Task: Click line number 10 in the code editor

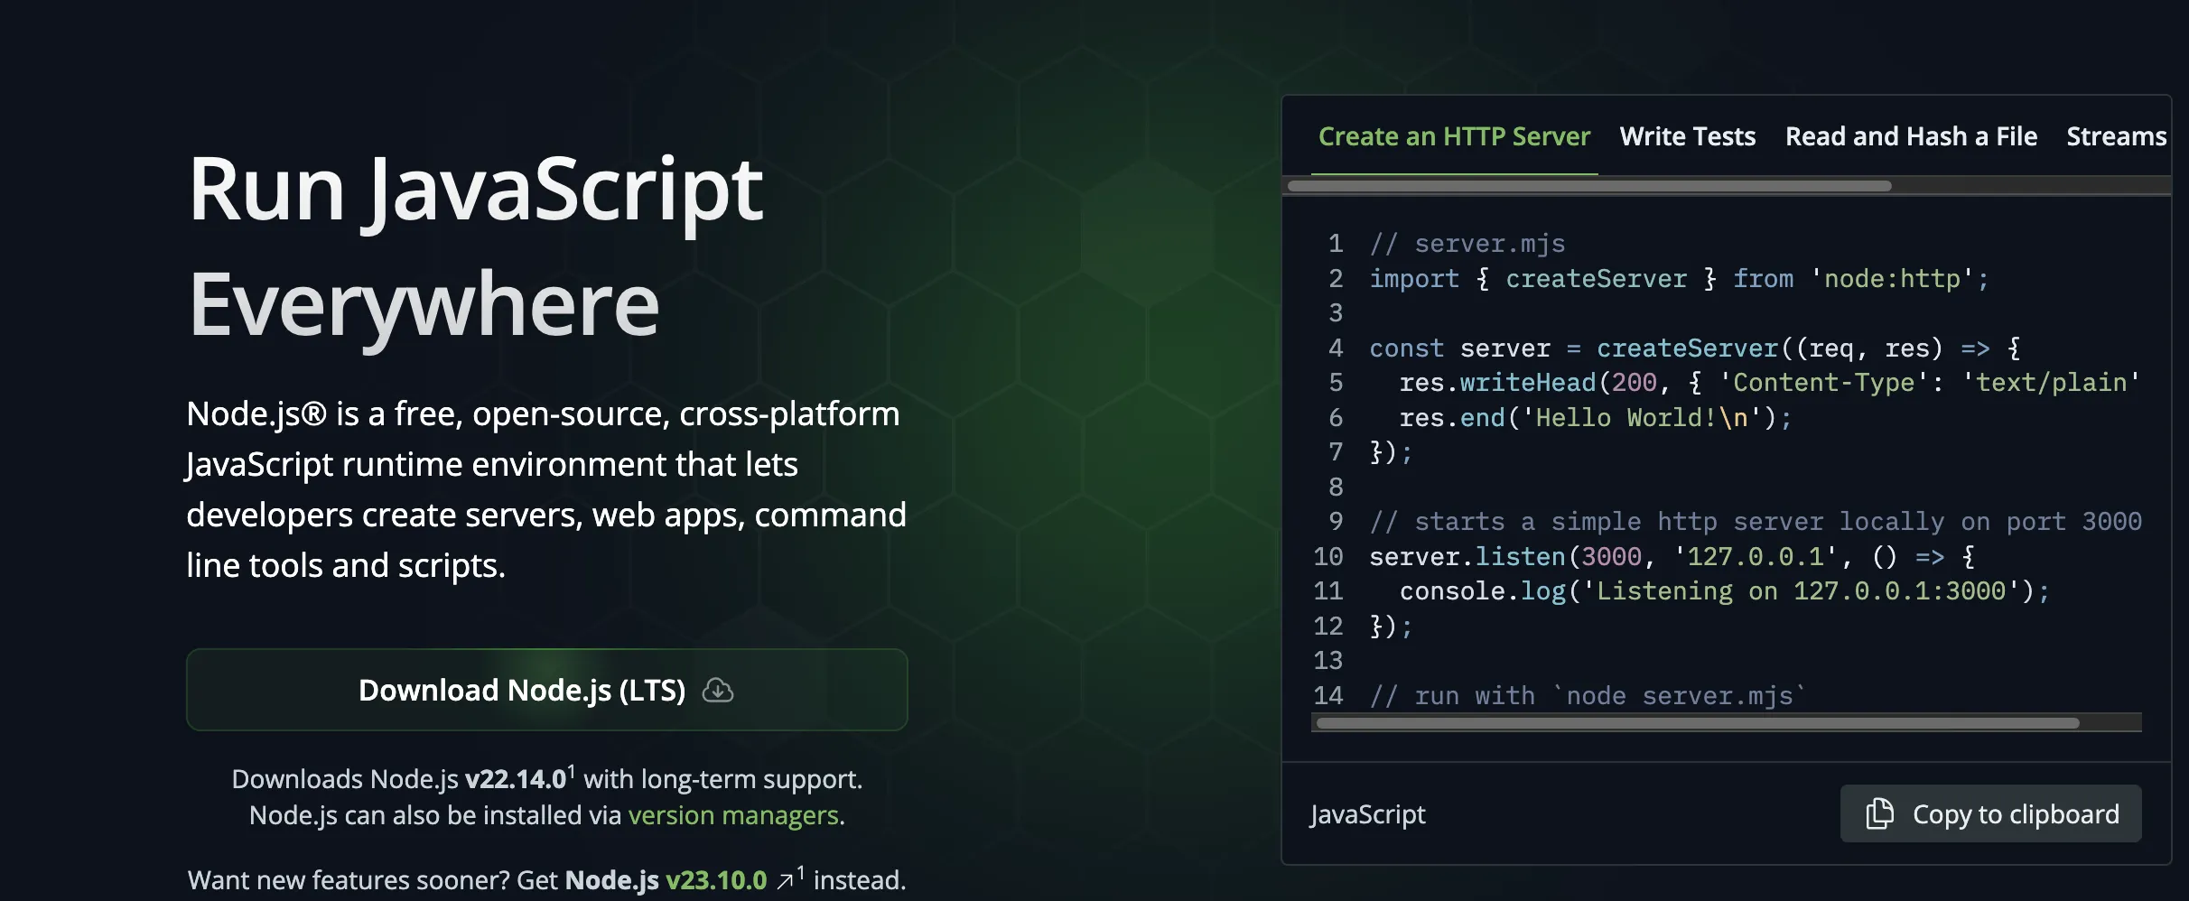Action: [x=1328, y=556]
